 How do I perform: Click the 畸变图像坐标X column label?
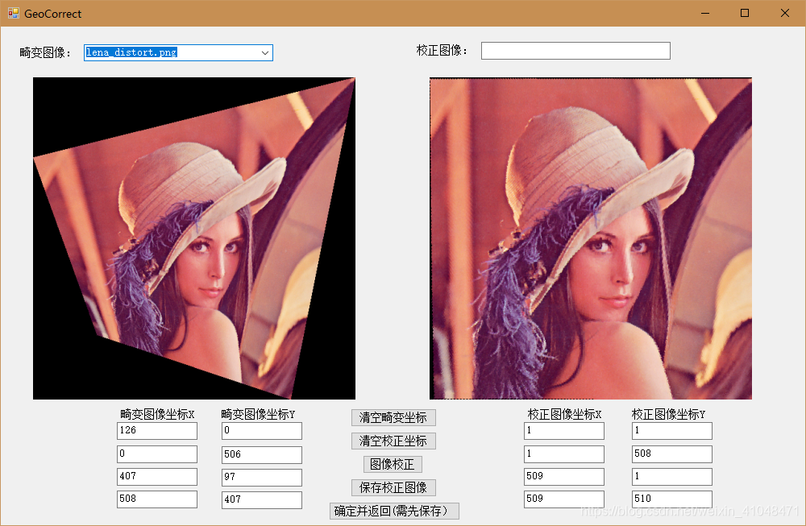click(157, 414)
